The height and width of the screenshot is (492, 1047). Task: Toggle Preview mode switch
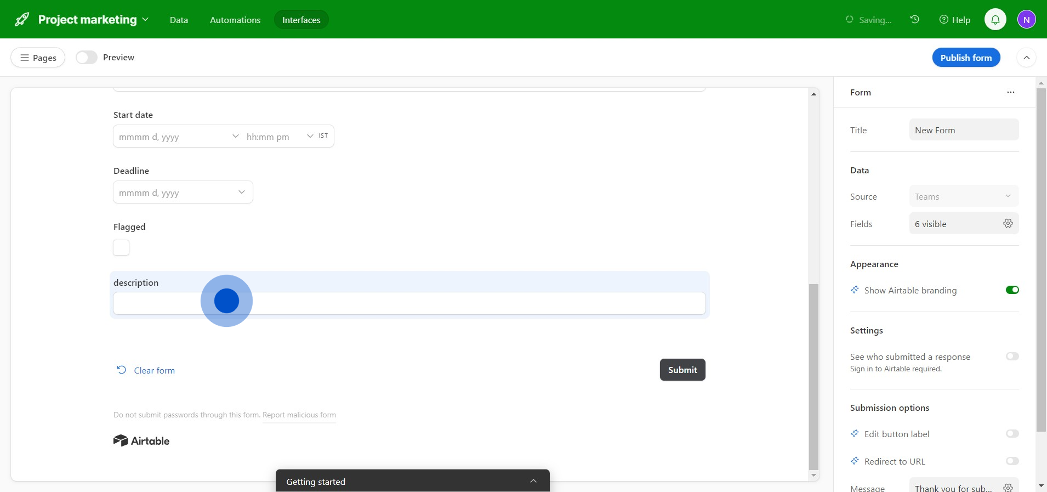[87, 58]
